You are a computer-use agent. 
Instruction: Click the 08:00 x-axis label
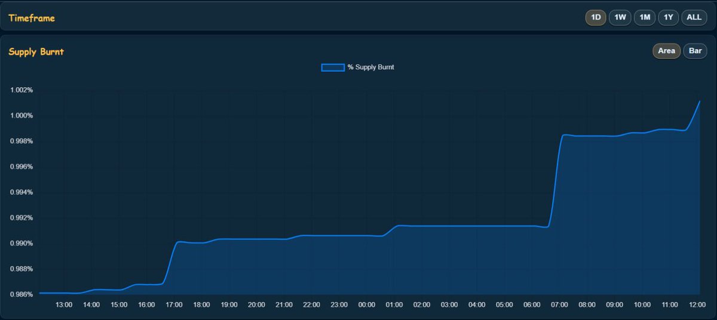587,305
